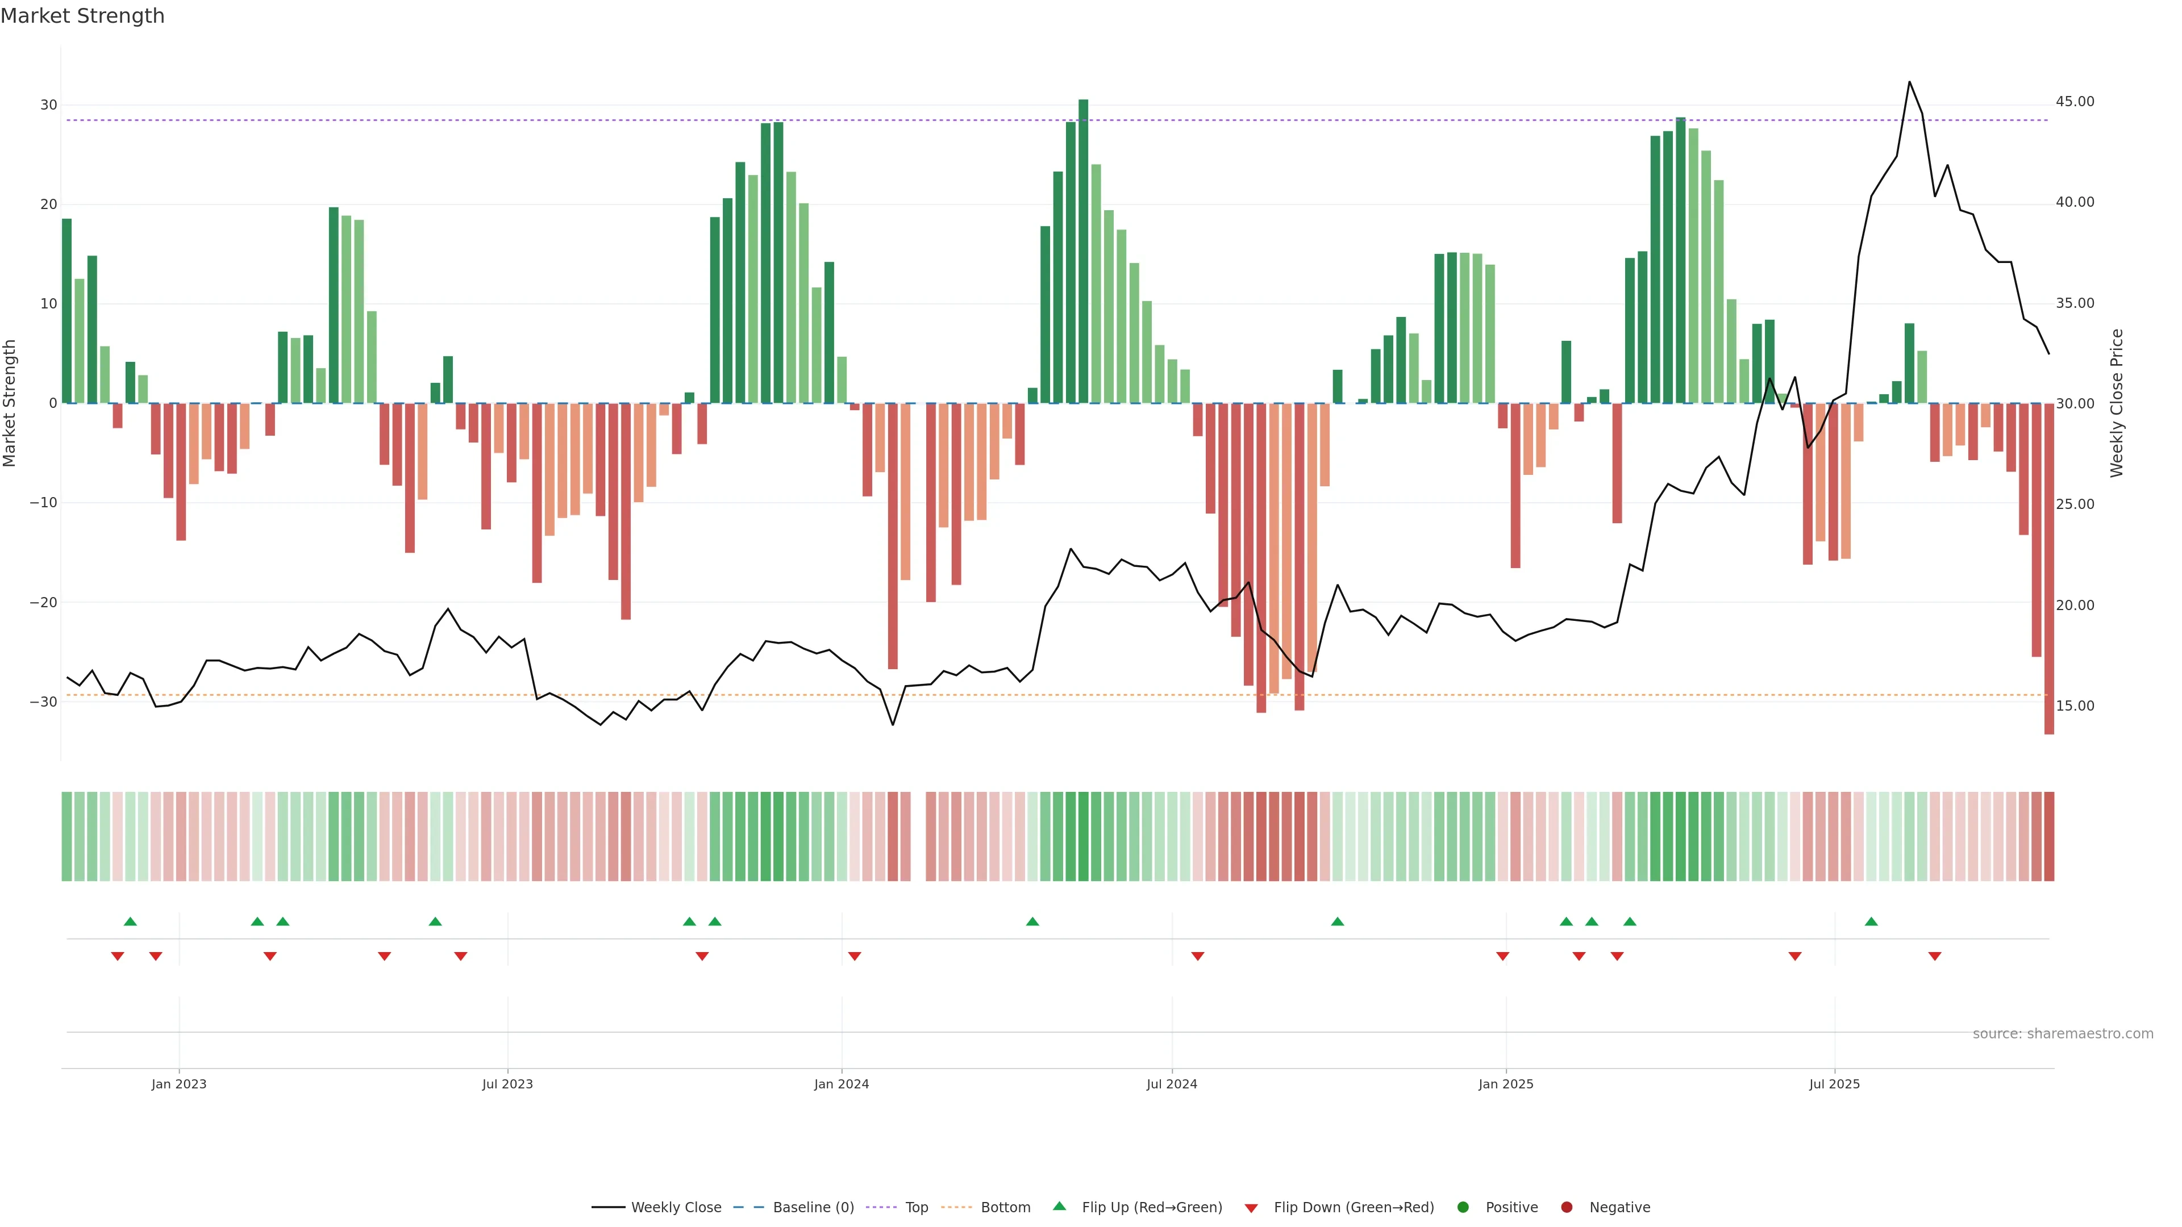Click the Positive green circle legend icon
The image size is (2182, 1227).
pos(1463,1208)
